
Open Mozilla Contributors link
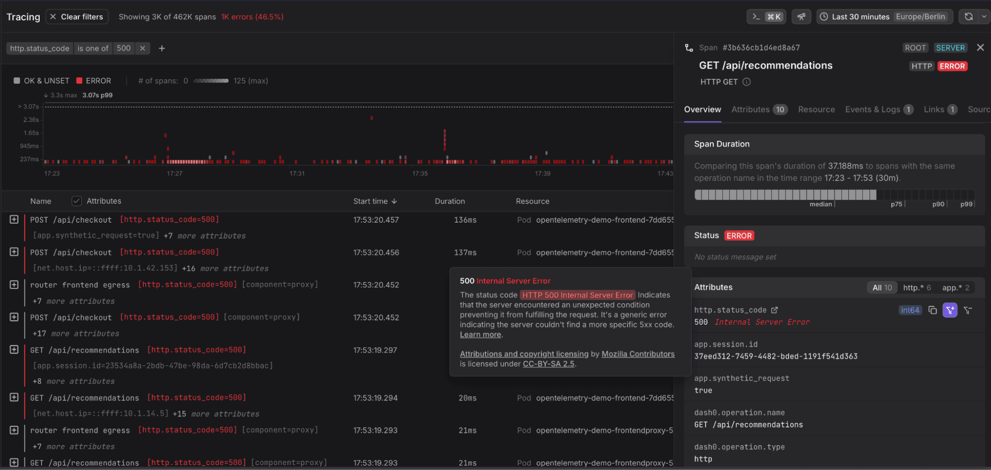click(x=638, y=354)
